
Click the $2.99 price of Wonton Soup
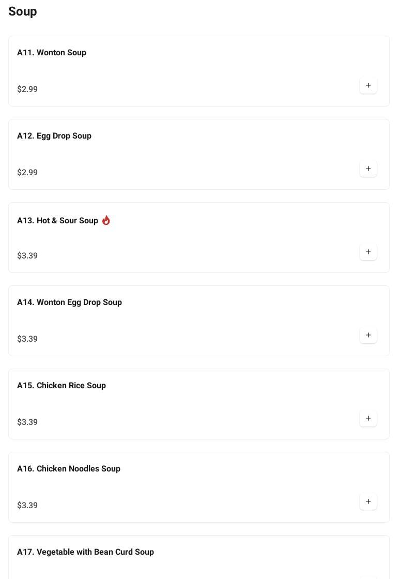[27, 89]
